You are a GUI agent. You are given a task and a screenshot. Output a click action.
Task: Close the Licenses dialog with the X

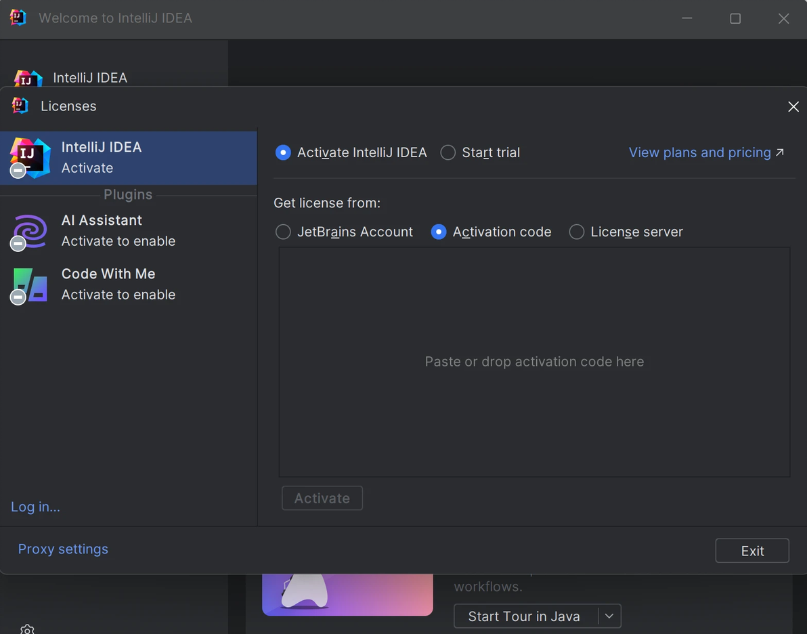793,106
